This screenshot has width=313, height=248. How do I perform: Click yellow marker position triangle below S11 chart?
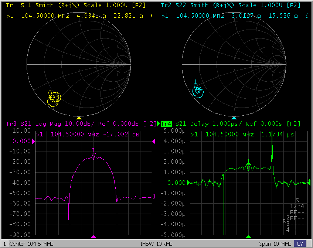click(79, 118)
